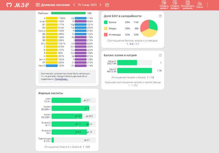
Task: Open the three-dot more options menu
Action: coord(207,5)
